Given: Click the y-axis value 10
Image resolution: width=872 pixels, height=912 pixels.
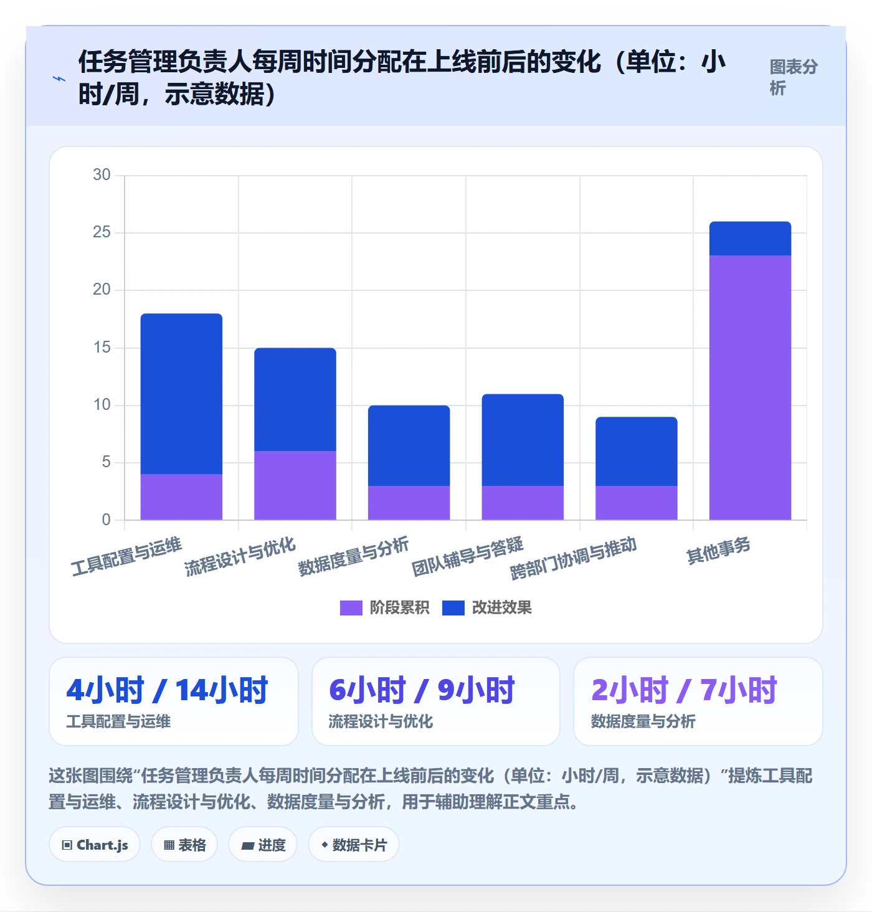Looking at the screenshot, I should coord(102,405).
